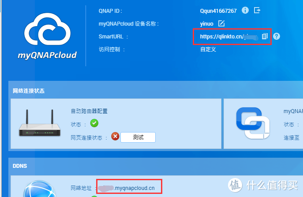Click the 自动路由器配置 label
This screenshot has height=197, width=303.
[x=89, y=111]
